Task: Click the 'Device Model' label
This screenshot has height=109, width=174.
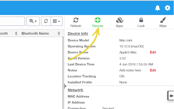Action: coord(78,40)
